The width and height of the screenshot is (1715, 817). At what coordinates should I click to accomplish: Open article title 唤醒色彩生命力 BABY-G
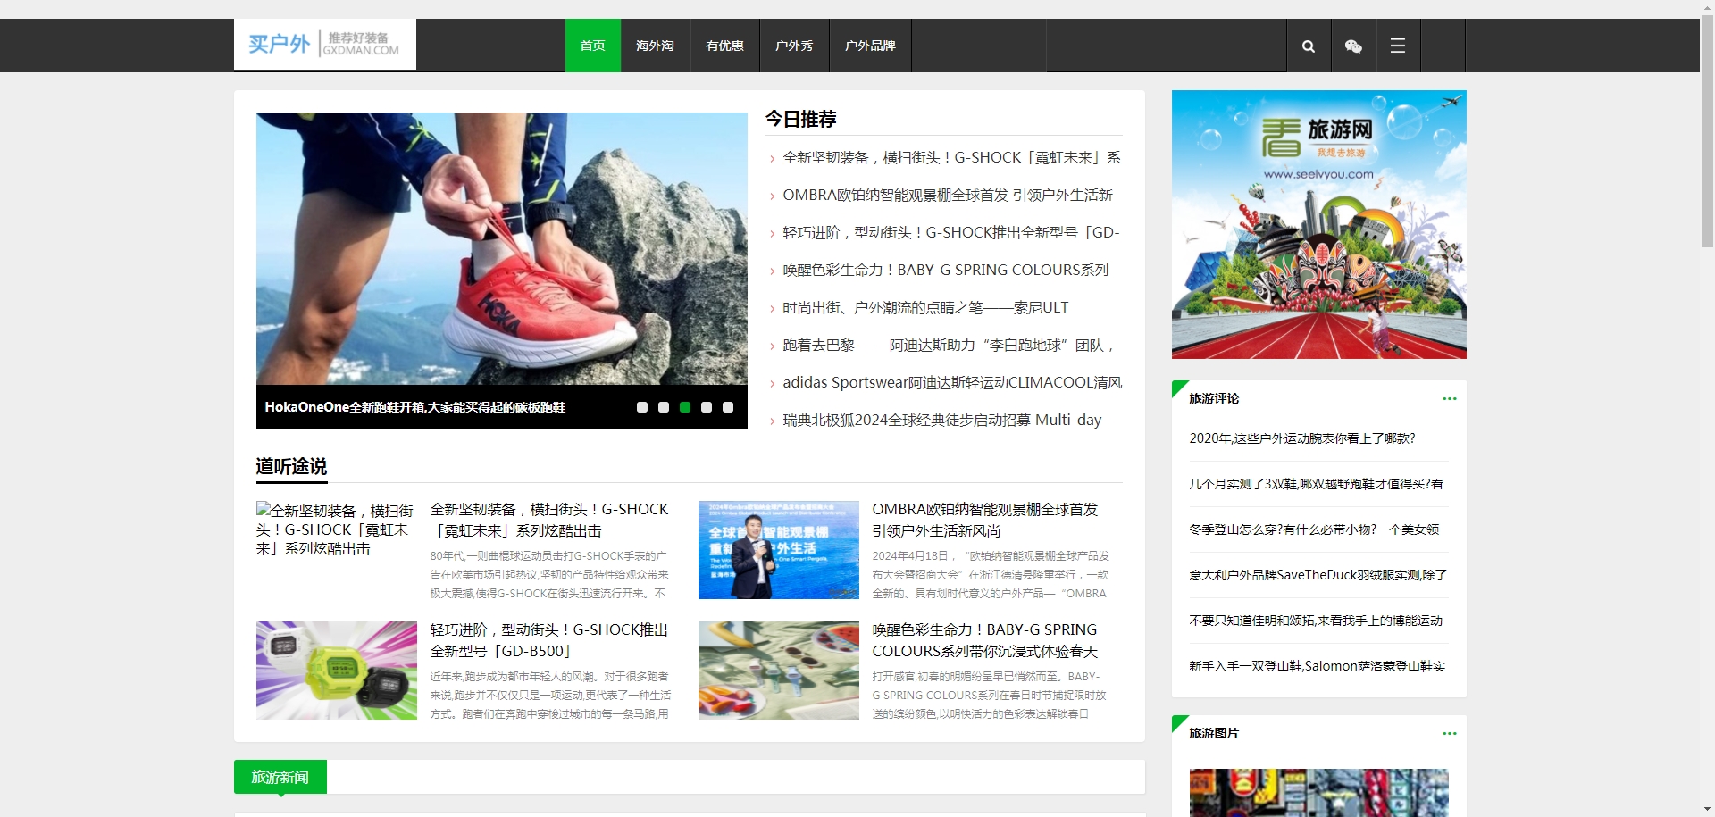(985, 640)
